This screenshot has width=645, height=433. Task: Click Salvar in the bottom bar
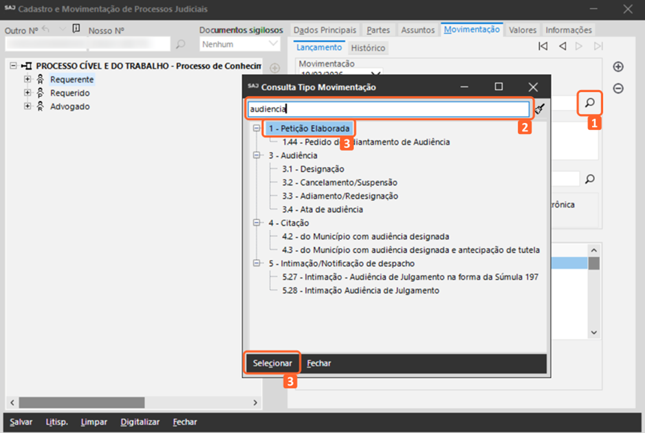point(21,422)
